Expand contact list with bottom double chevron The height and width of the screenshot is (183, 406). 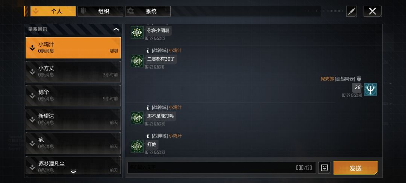73,171
